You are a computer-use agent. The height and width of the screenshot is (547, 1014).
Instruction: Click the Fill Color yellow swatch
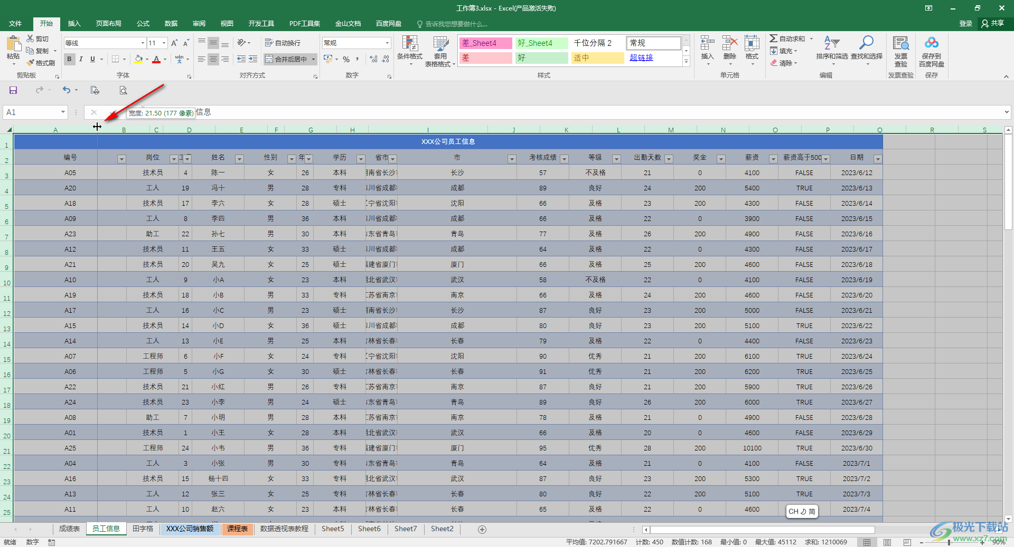coord(138,59)
